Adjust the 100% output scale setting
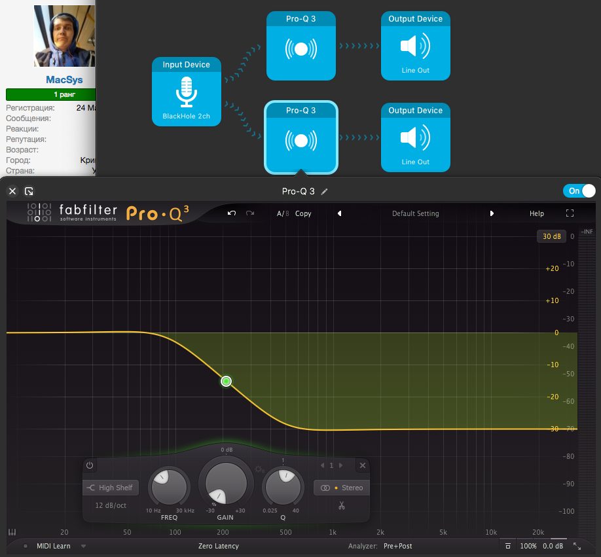This screenshot has width=601, height=557. pos(528,546)
